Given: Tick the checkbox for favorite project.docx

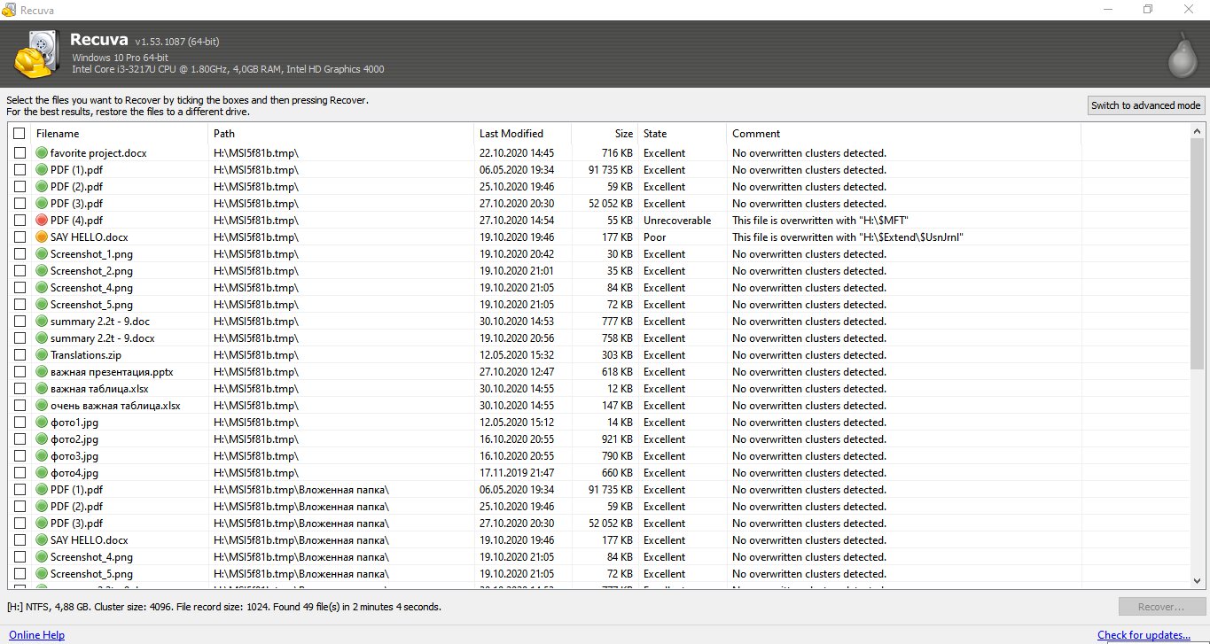Looking at the screenshot, I should tap(20, 153).
